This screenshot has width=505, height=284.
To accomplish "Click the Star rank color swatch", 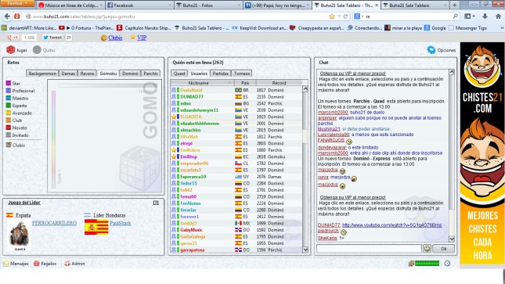I will pyautogui.click(x=9, y=84).
